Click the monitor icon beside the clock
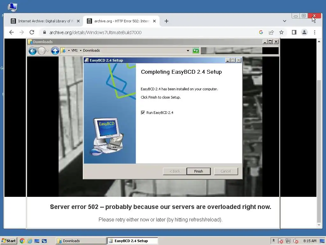This screenshot has height=245, width=326. 322,241
